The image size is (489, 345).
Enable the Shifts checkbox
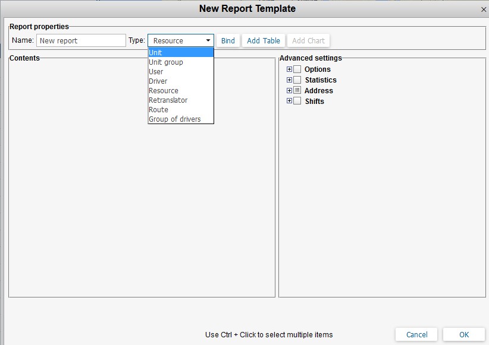tap(297, 102)
